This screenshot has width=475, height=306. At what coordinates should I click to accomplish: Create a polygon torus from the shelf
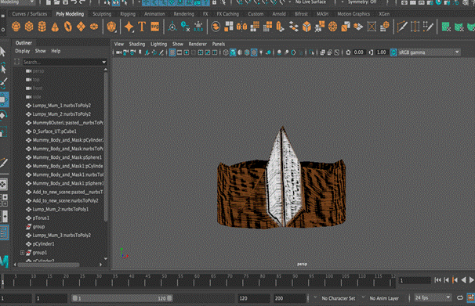pyautogui.click(x=68, y=27)
